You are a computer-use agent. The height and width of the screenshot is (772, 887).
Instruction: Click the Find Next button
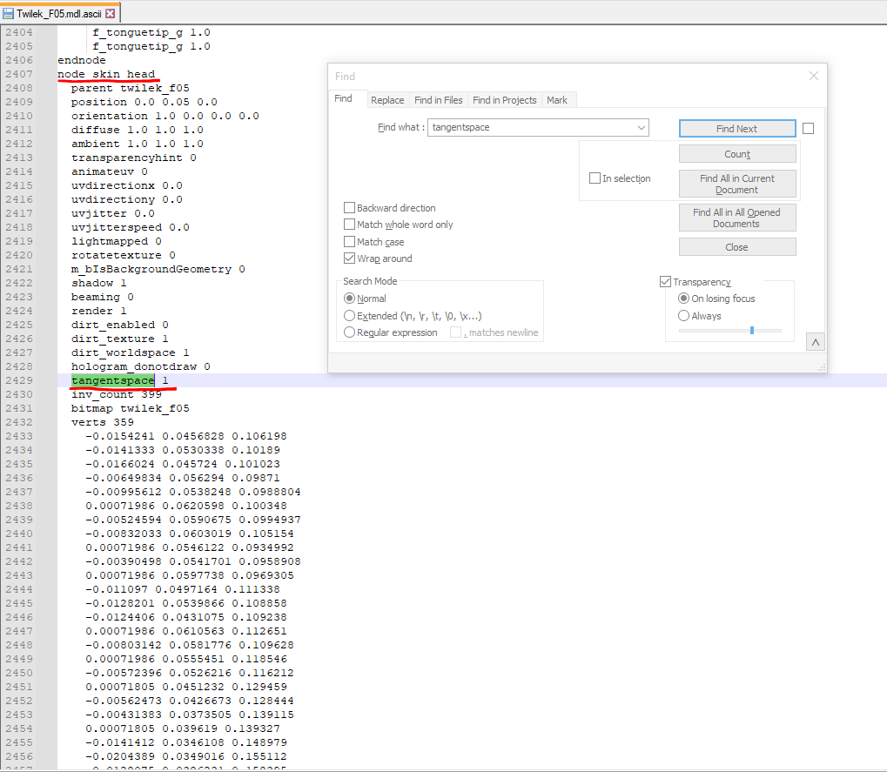pyautogui.click(x=737, y=129)
